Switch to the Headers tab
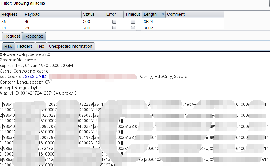 tap(24, 46)
